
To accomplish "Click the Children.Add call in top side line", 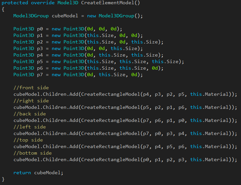I will (61, 146).
